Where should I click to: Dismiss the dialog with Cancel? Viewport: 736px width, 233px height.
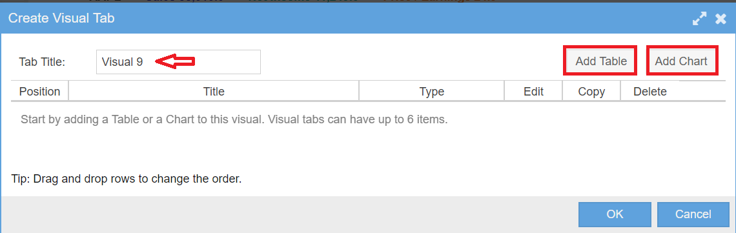(x=693, y=214)
